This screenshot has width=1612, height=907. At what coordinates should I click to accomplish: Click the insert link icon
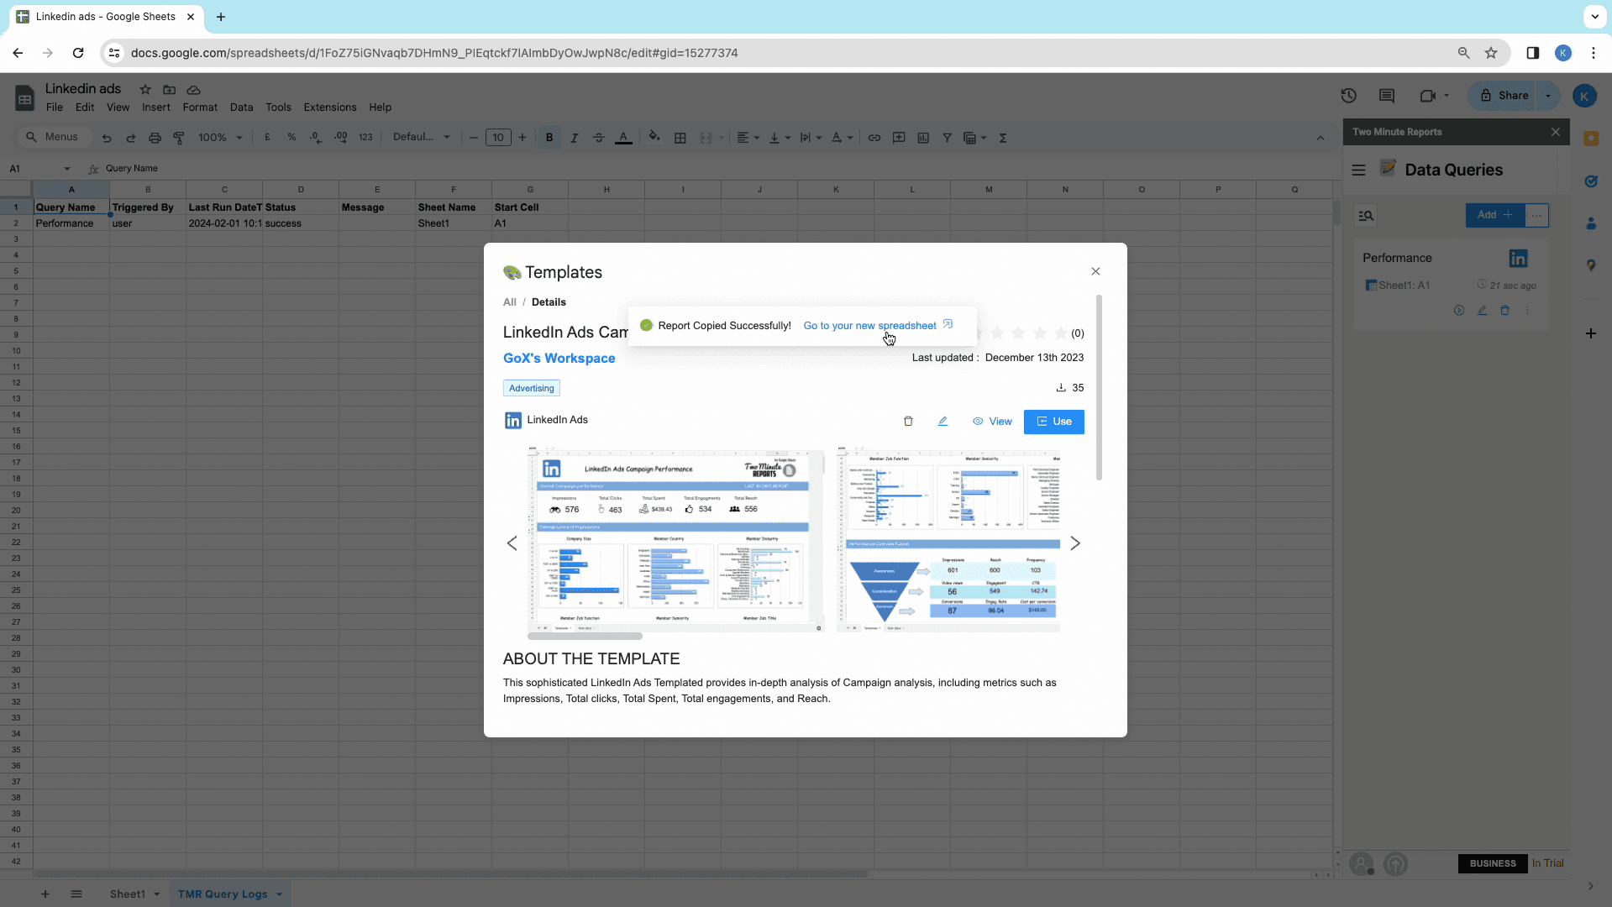click(874, 138)
